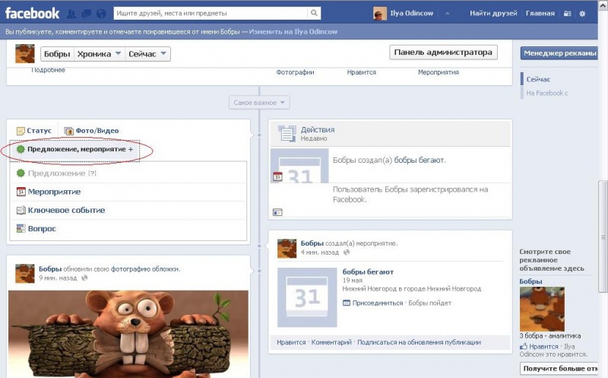This screenshot has width=608, height=378.
Task: Click Ilya Odincow profile avatar
Action: 380,14
